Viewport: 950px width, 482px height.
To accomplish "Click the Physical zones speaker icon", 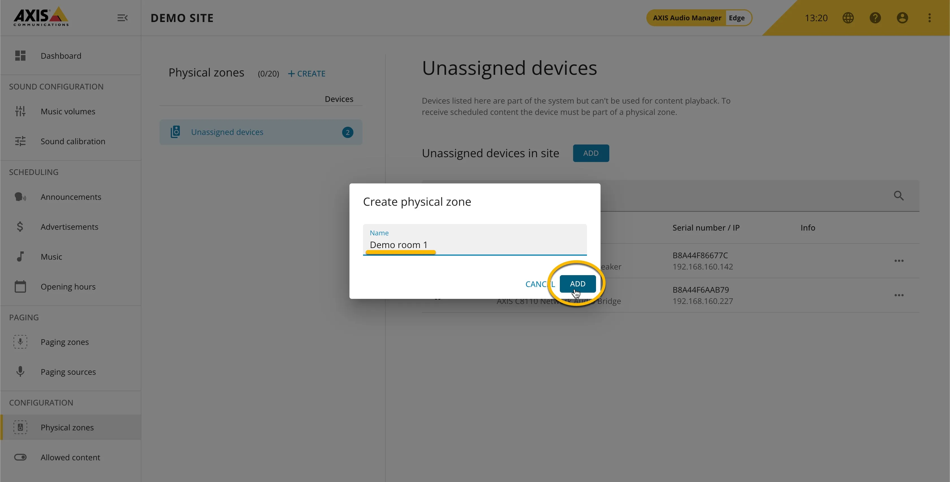I will click(x=20, y=427).
